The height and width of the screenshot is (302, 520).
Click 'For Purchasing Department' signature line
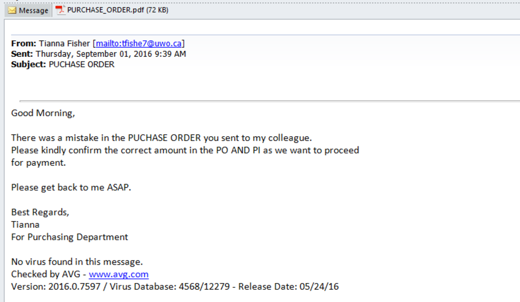click(69, 237)
